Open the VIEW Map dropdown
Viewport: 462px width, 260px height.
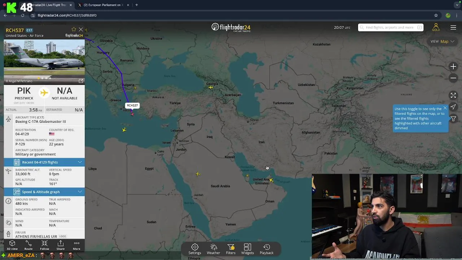442,42
